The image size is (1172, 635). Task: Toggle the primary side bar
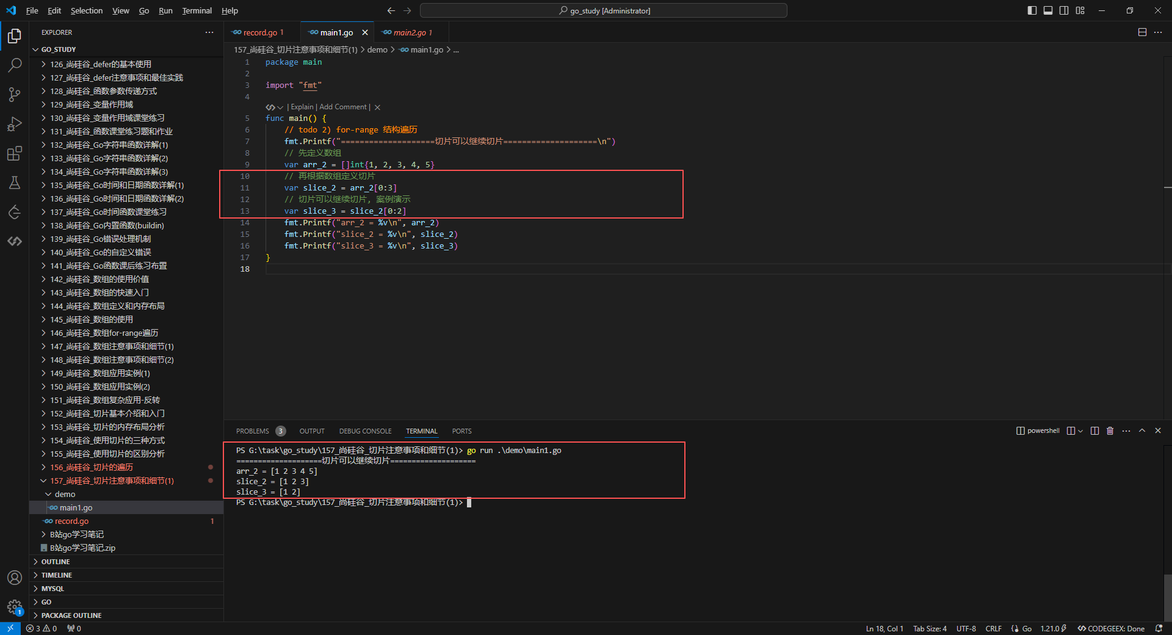coord(1032,10)
